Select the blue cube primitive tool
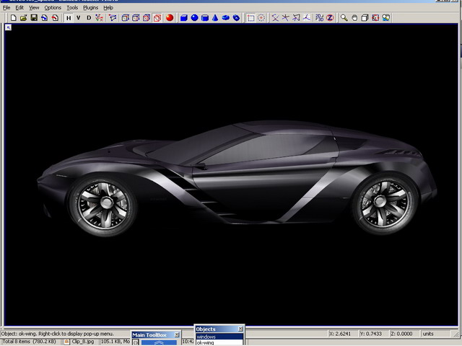Screen dimensions: 462x346 [184, 17]
